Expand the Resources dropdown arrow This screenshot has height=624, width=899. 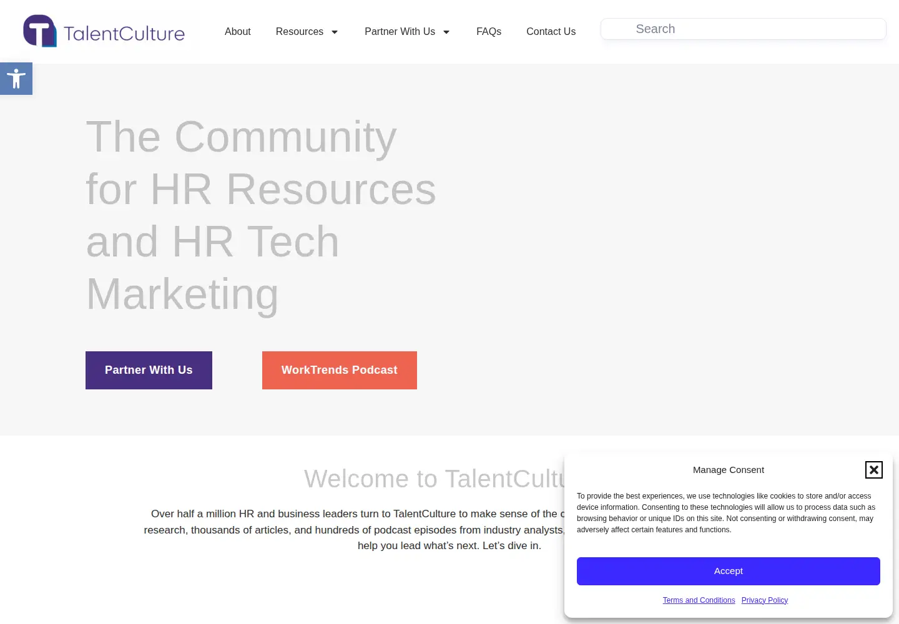coord(335,32)
